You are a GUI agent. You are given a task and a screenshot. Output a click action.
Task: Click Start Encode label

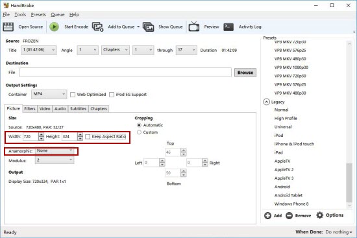coord(76,27)
